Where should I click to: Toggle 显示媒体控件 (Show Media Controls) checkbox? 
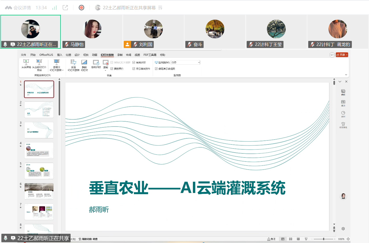[134, 69]
